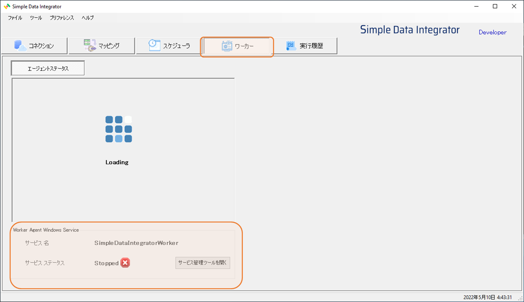Click the エージェントステータス button
524x302 pixels.
pos(48,68)
